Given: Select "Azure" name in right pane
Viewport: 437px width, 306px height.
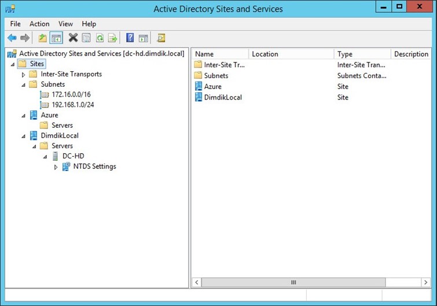Looking at the screenshot, I should pos(213,87).
